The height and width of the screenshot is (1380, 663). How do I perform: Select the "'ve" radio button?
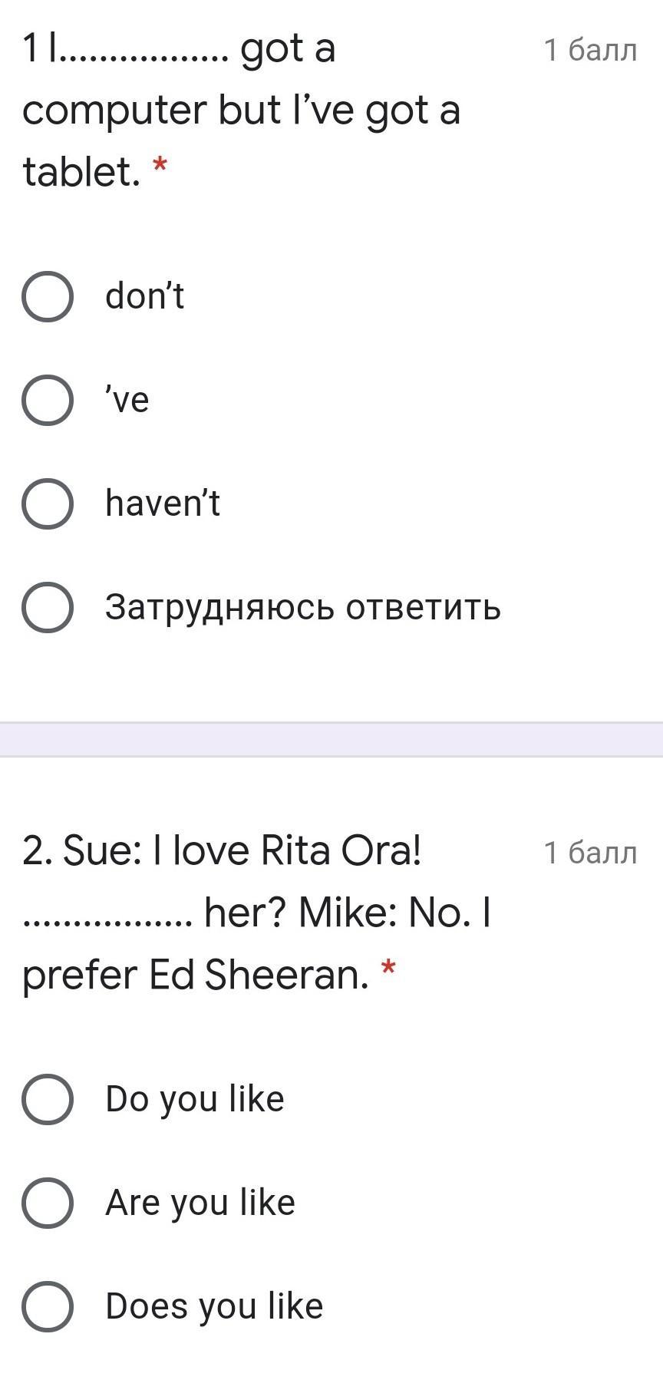tap(48, 400)
